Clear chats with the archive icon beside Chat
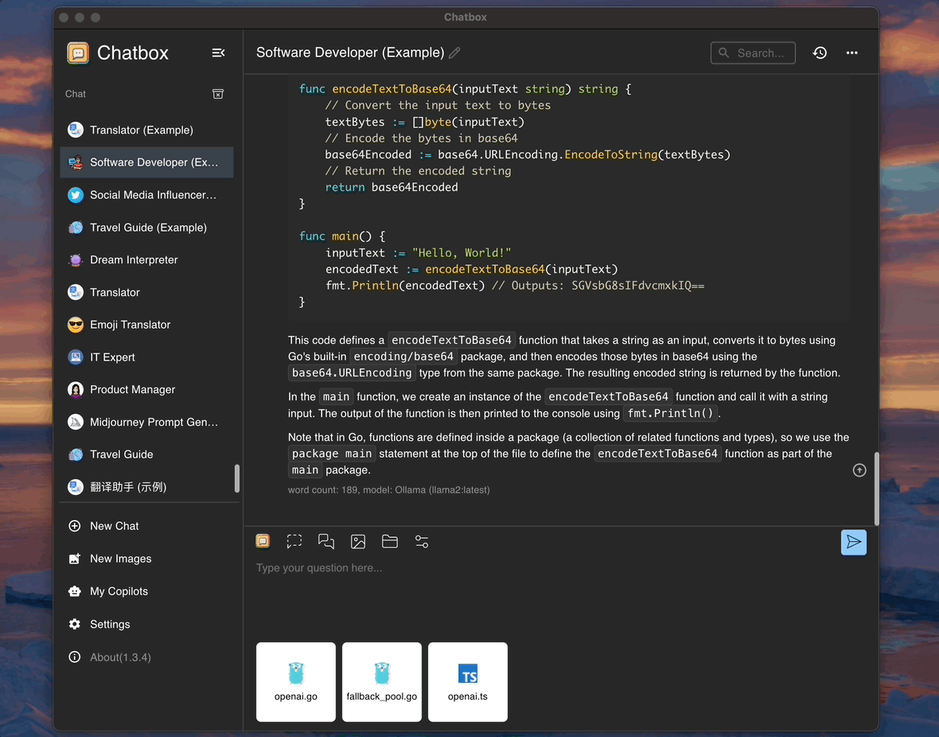The image size is (939, 737). [218, 93]
